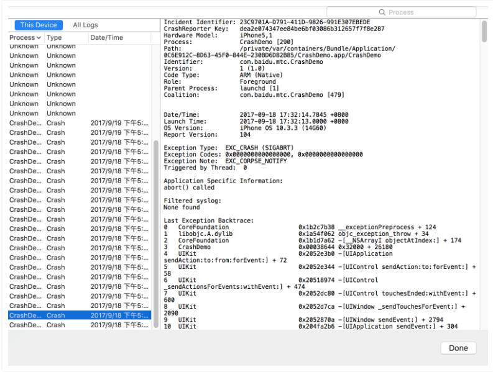Click the Incident Identifier line

[x=267, y=22]
